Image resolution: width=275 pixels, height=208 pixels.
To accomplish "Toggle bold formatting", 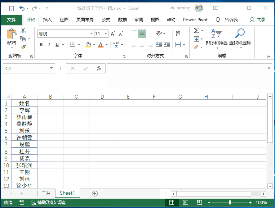I will [41, 45].
